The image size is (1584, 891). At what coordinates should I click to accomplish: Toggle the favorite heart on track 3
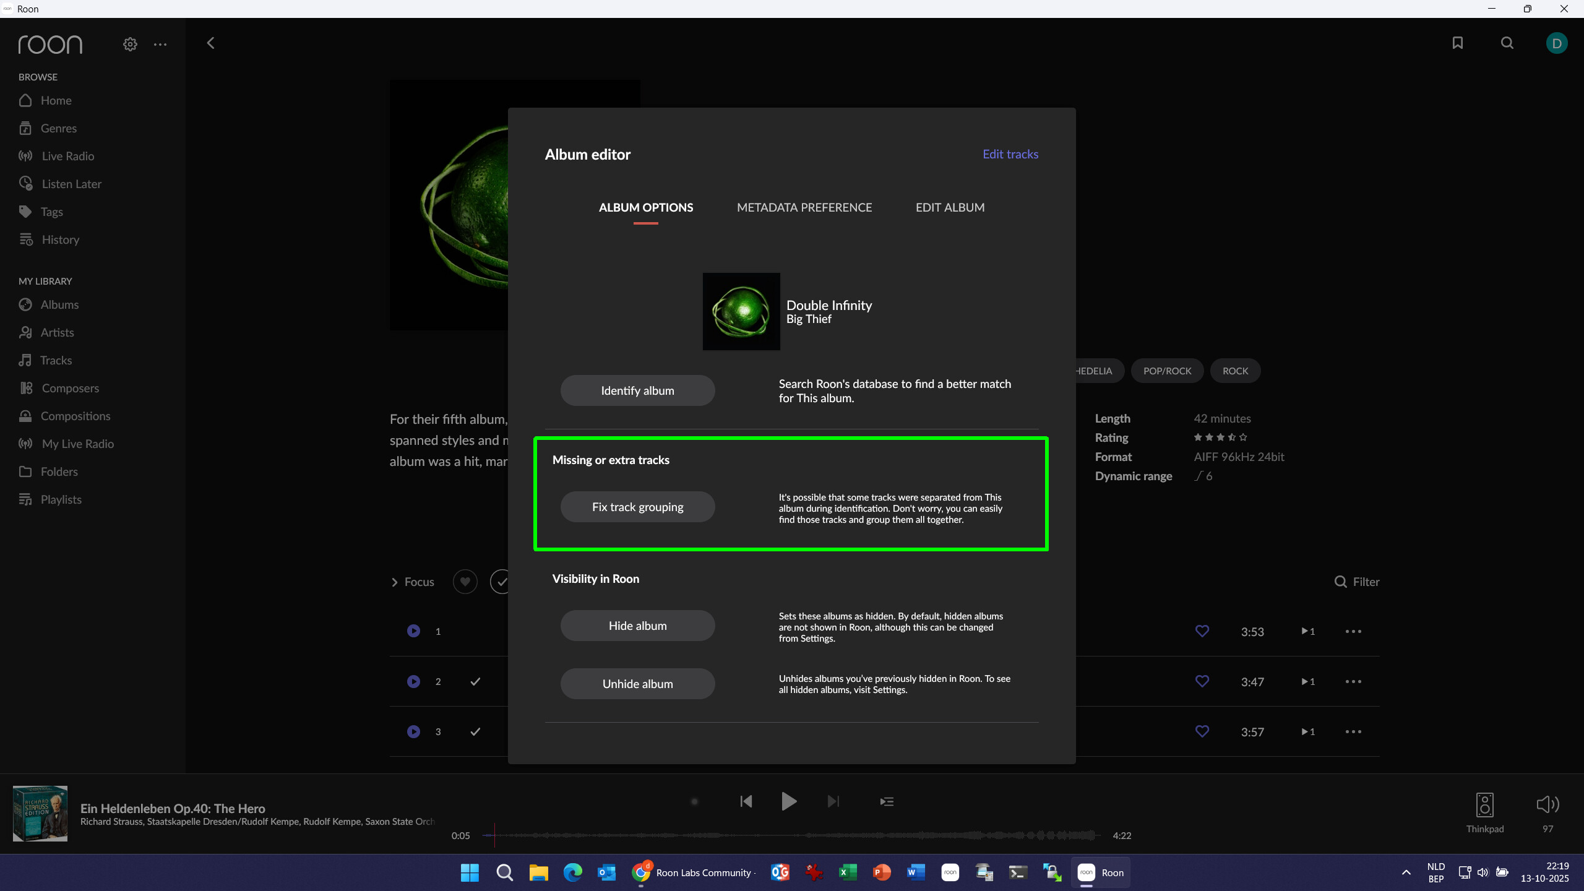[x=1202, y=731]
